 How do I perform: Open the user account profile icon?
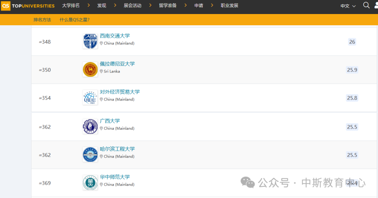376,5
